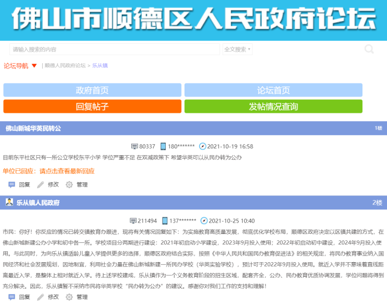The height and width of the screenshot is (304, 387).
Task: Click 请点击查看最新回应 link
Action: tap(67, 171)
